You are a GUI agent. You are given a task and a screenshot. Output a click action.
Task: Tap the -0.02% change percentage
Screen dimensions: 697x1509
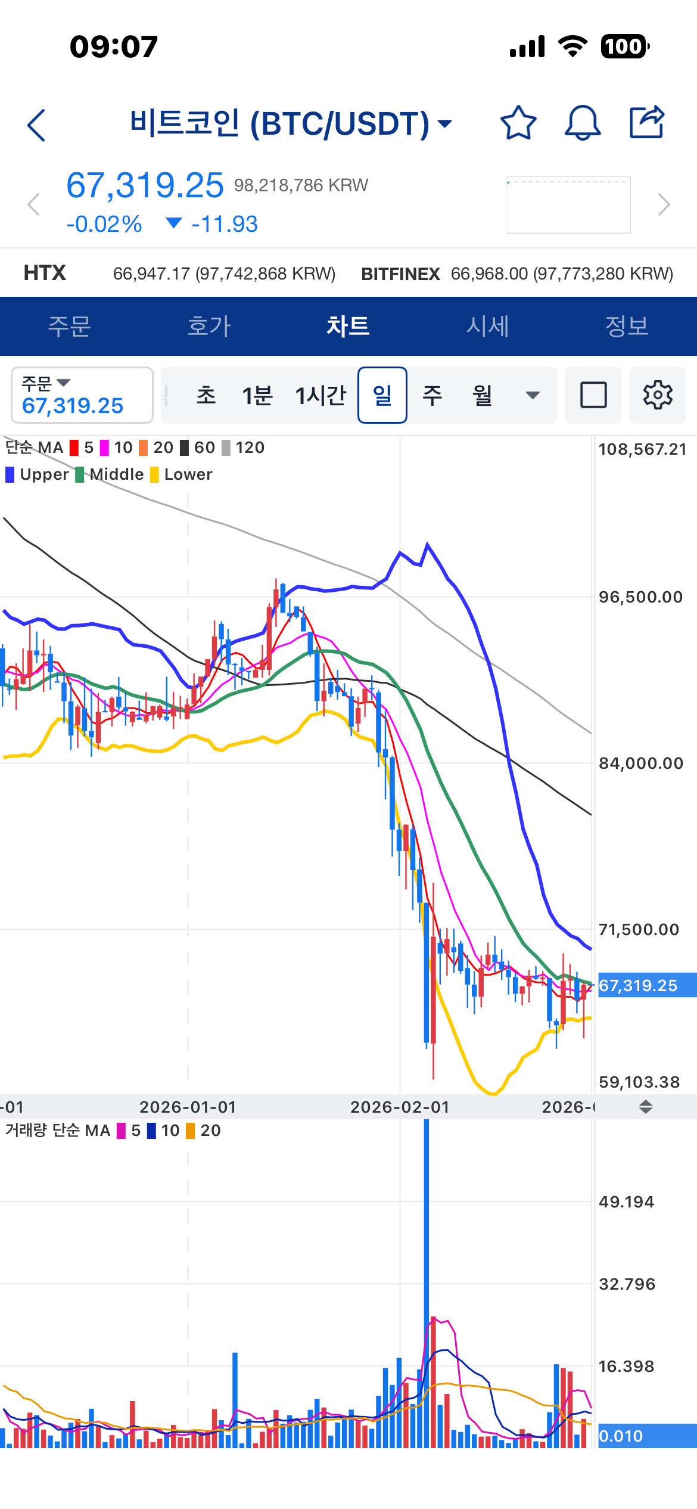pos(104,224)
